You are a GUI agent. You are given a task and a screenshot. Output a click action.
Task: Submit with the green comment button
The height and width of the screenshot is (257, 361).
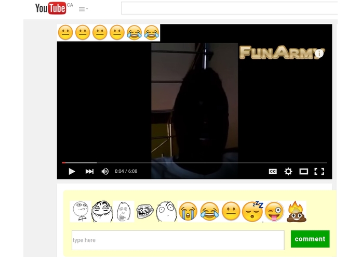click(310, 239)
